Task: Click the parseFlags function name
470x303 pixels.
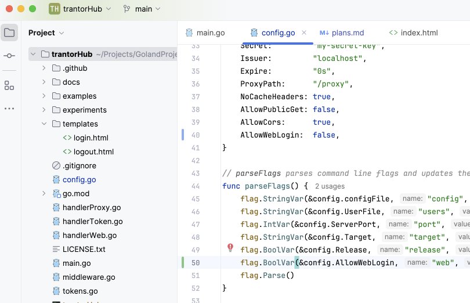Action: [267, 186]
